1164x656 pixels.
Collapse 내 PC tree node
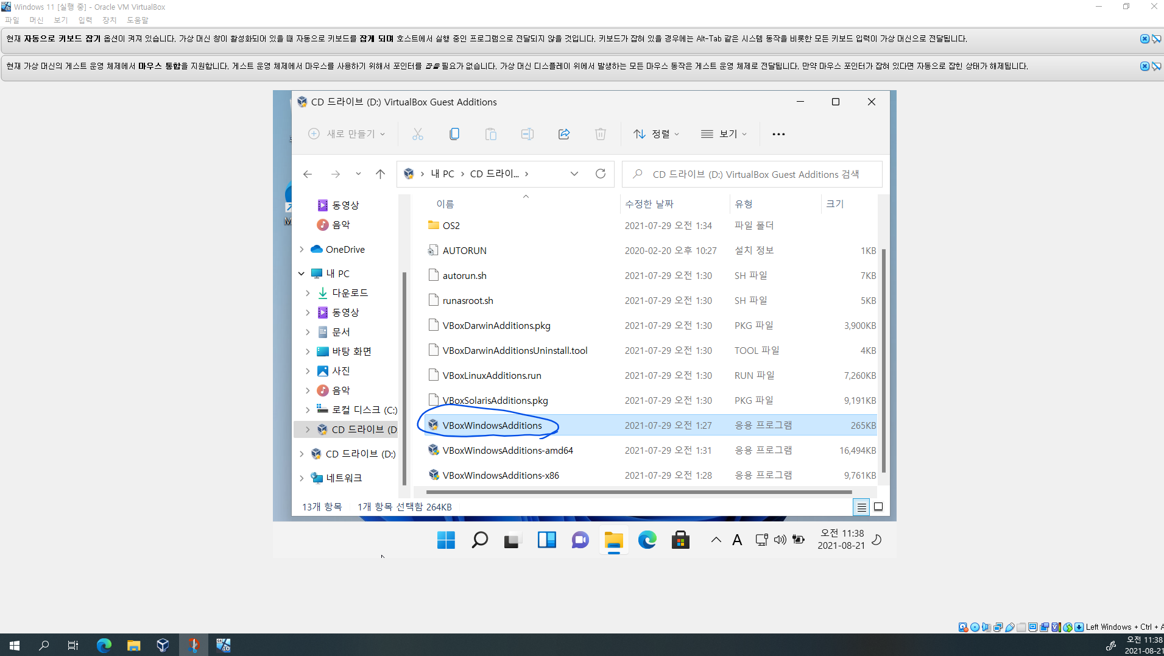pyautogui.click(x=302, y=273)
